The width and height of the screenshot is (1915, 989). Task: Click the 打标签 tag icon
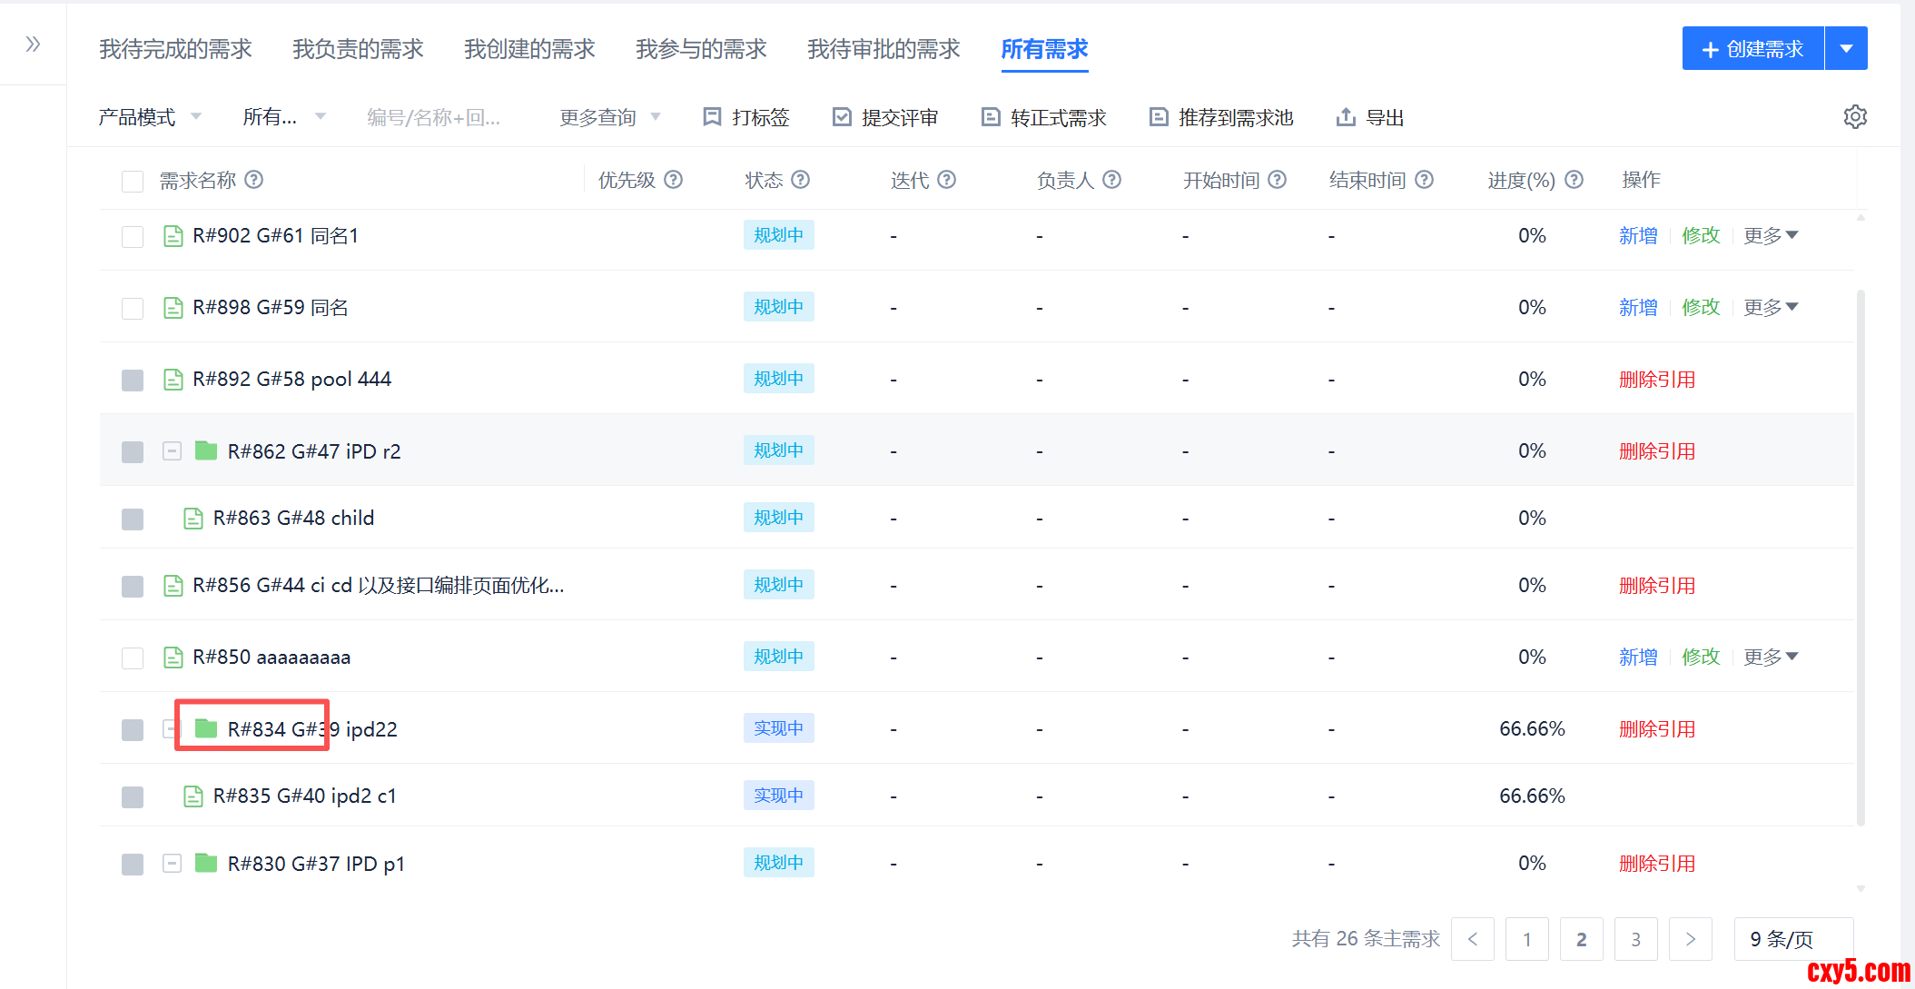tap(712, 117)
